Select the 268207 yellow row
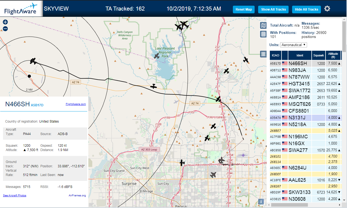347x208 pixels. [x=305, y=186]
